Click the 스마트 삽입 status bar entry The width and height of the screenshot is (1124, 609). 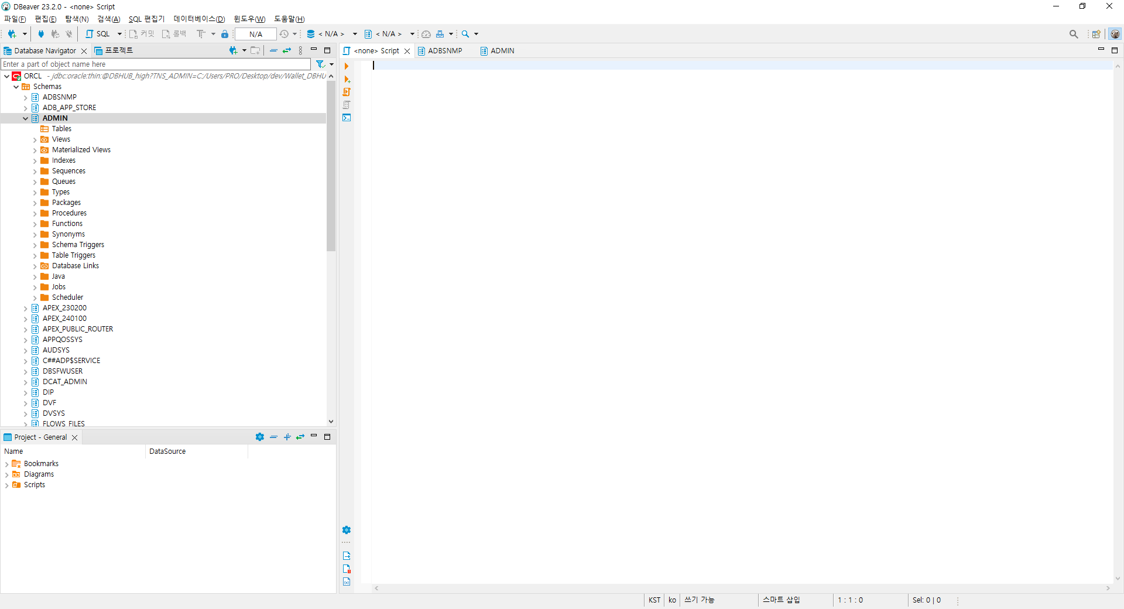(781, 600)
